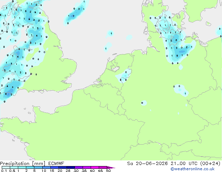This screenshot has height=172, width=222.
Task: Click the legend label '0.1'
Action: (4, 171)
